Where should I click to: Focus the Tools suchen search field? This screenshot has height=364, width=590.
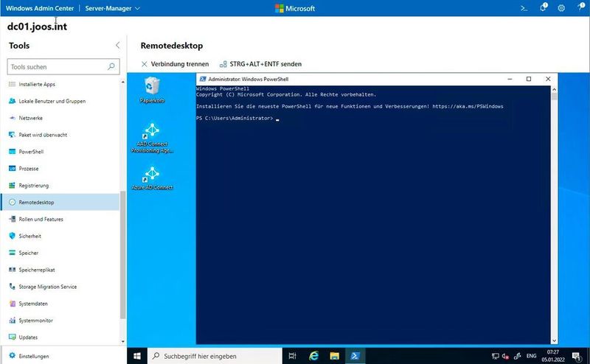point(63,67)
